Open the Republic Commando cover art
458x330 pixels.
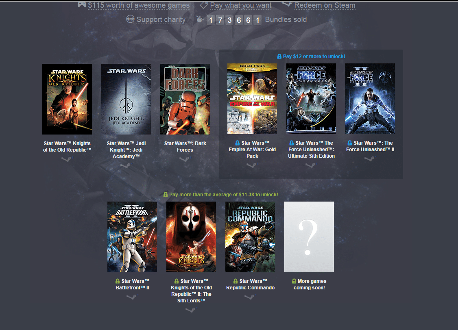pos(250,237)
